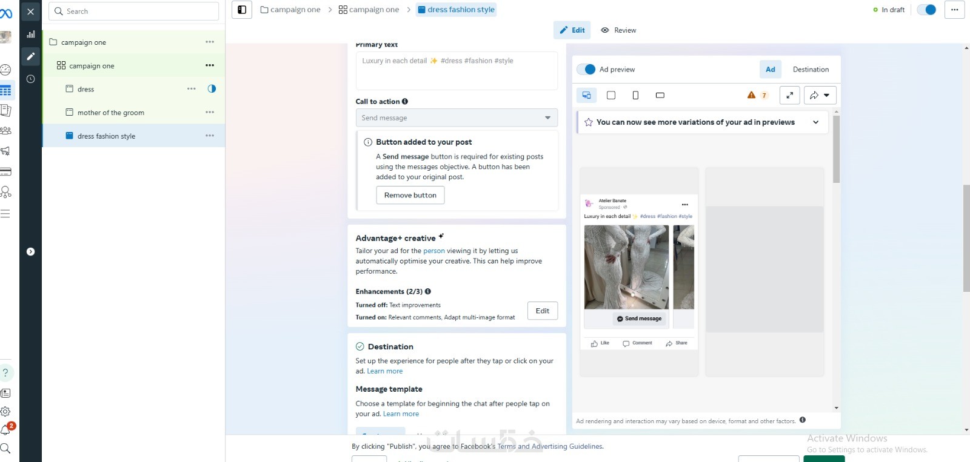Turn off the Ad preview switch
The image size is (970, 462).
(586, 70)
